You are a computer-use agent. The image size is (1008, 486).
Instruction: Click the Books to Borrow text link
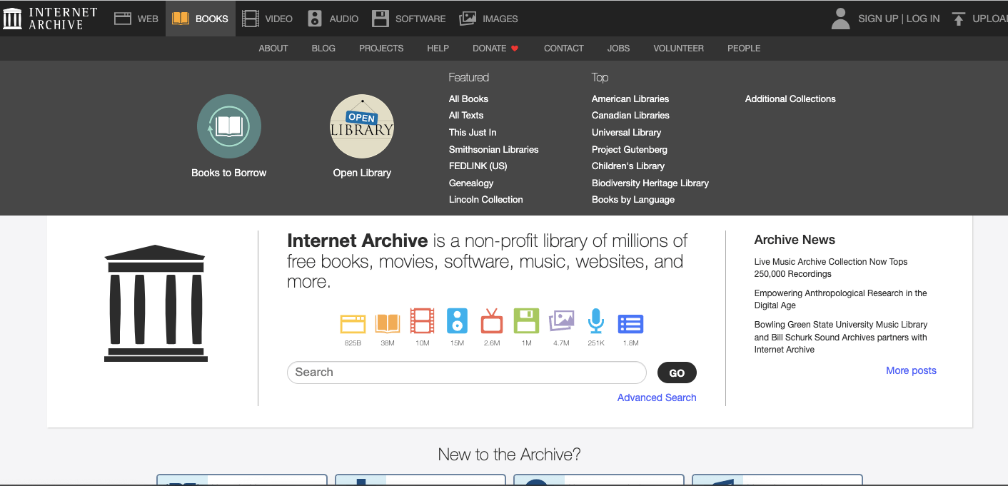[229, 173]
